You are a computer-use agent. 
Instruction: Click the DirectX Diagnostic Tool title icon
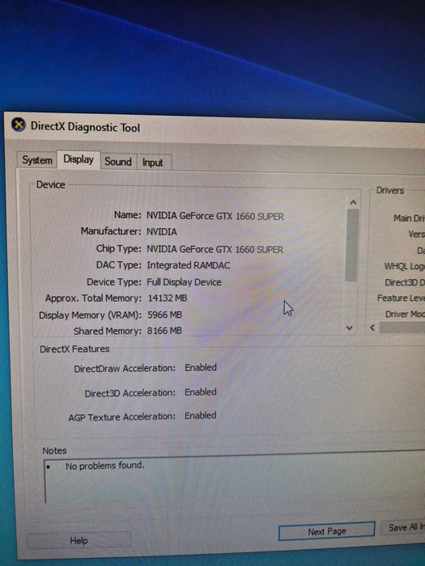18,125
